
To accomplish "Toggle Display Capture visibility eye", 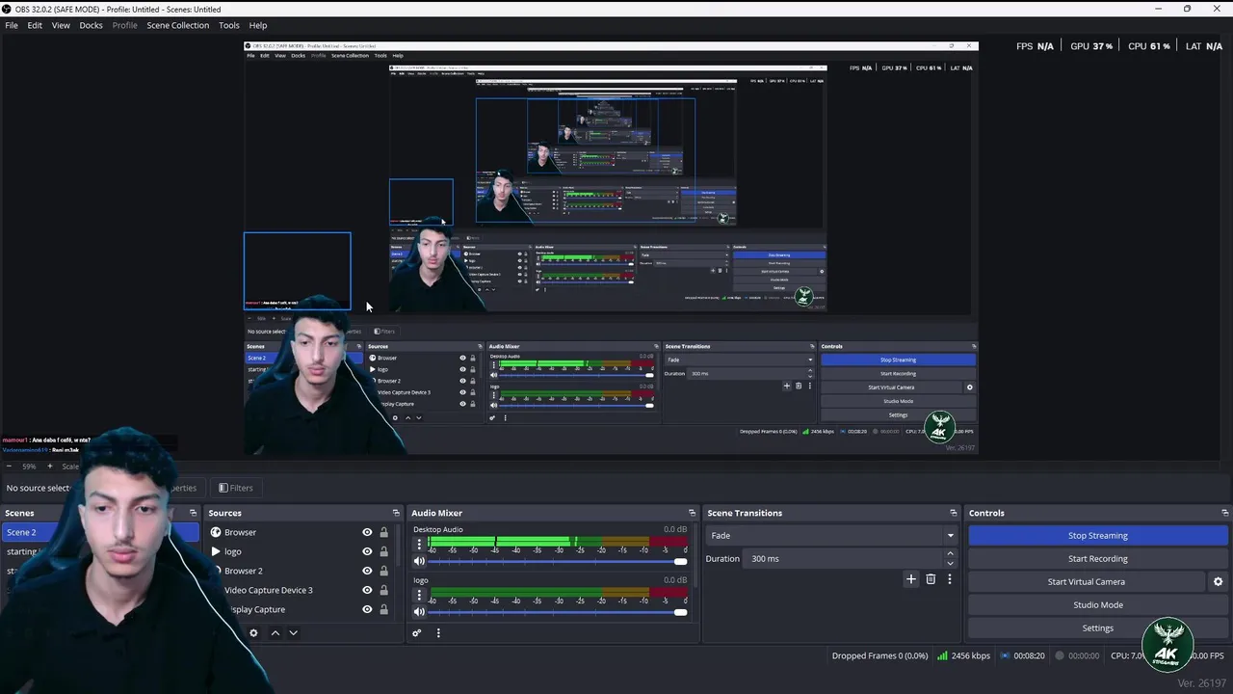I will click(x=367, y=609).
